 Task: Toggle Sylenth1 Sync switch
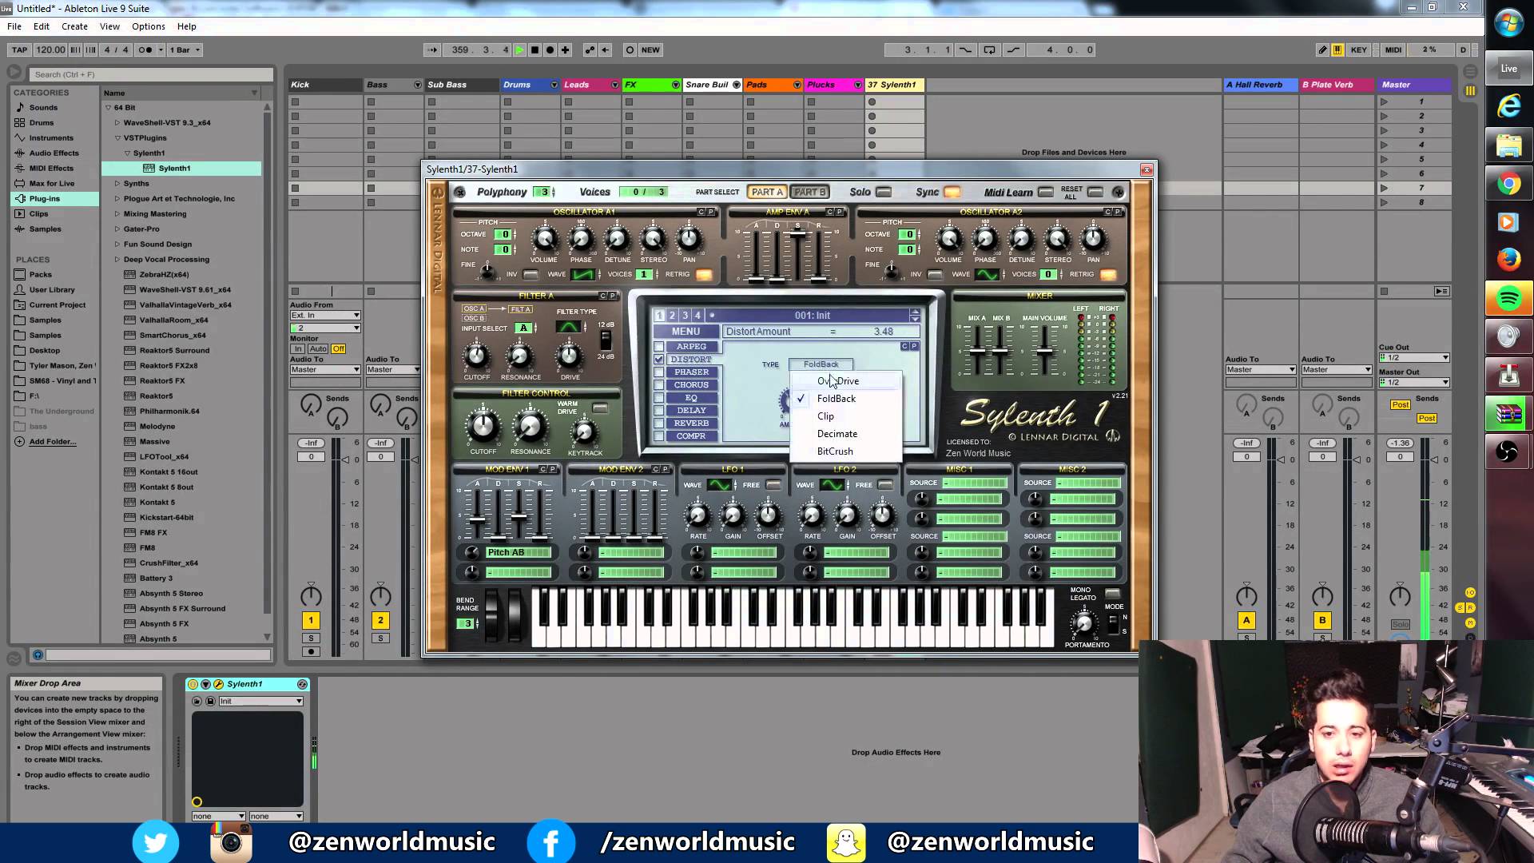point(952,192)
